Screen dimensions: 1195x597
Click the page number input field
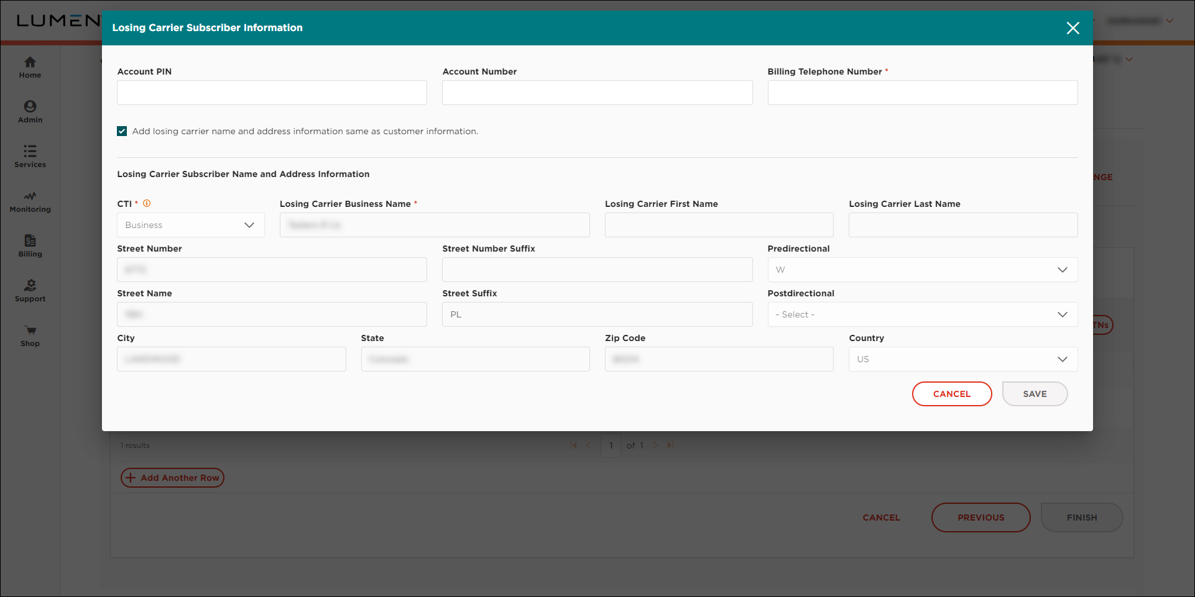[x=611, y=445]
